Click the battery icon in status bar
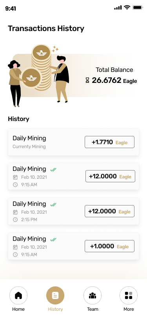 [138, 8]
